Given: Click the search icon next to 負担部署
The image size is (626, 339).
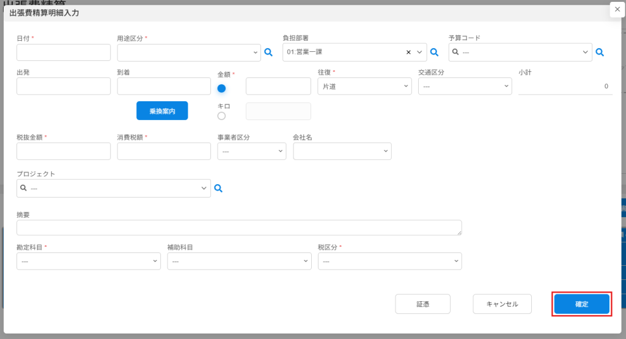Looking at the screenshot, I should (x=435, y=52).
